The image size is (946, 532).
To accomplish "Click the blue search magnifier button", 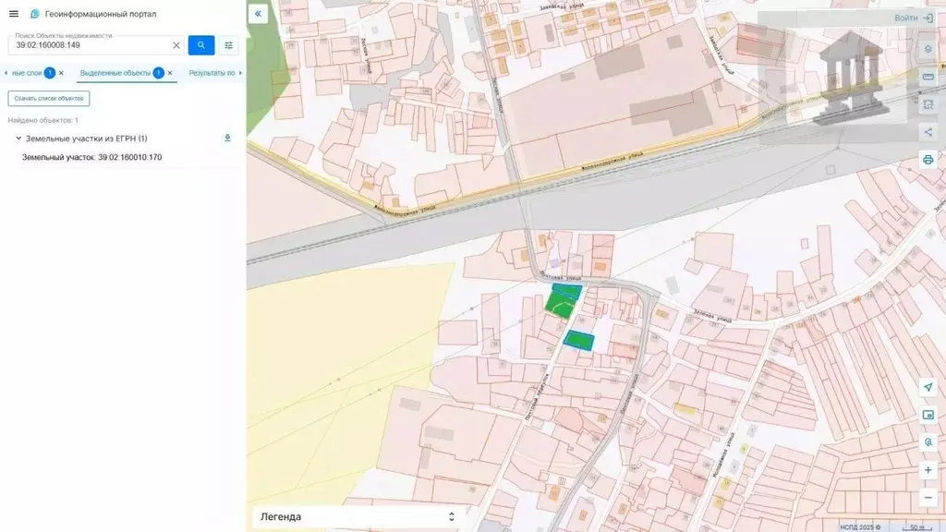I will coord(201,45).
